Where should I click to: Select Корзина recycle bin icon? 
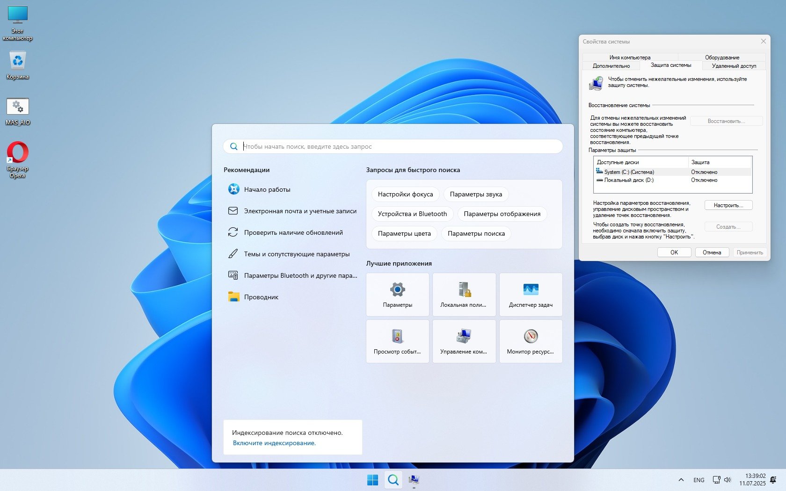18,65
